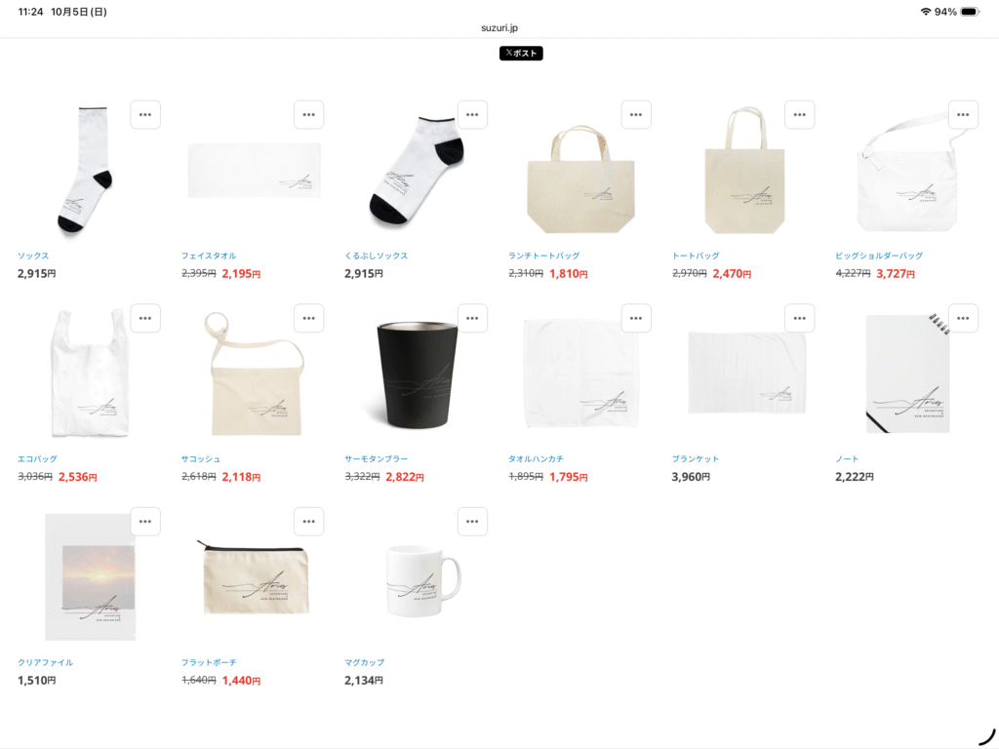
Task: Open the options menu for ソックス item
Action: [x=145, y=115]
